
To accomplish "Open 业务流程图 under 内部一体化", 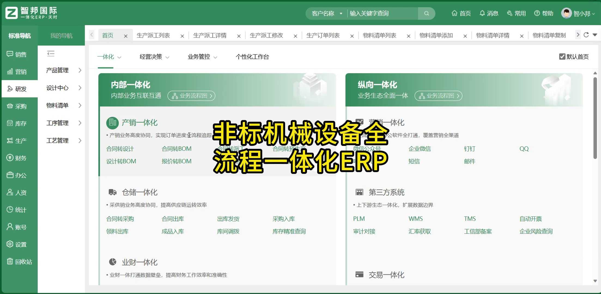I will pos(192,96).
